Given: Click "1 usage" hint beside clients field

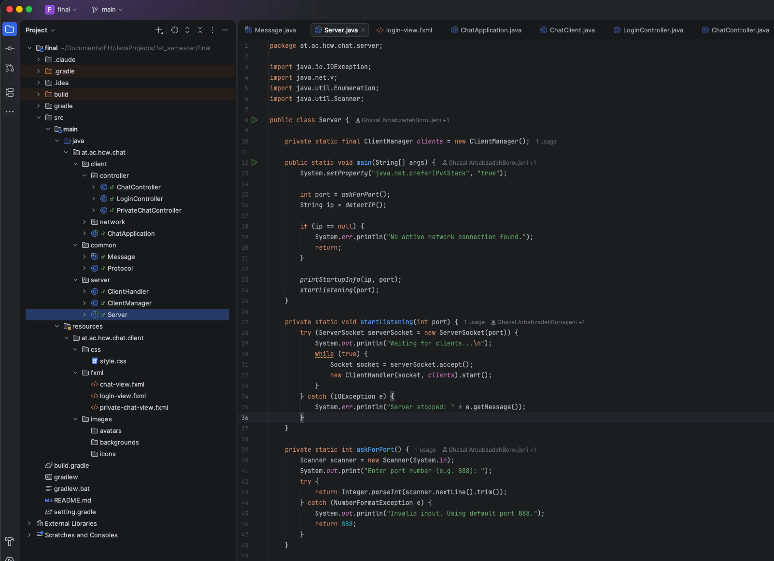Looking at the screenshot, I should coord(546,142).
